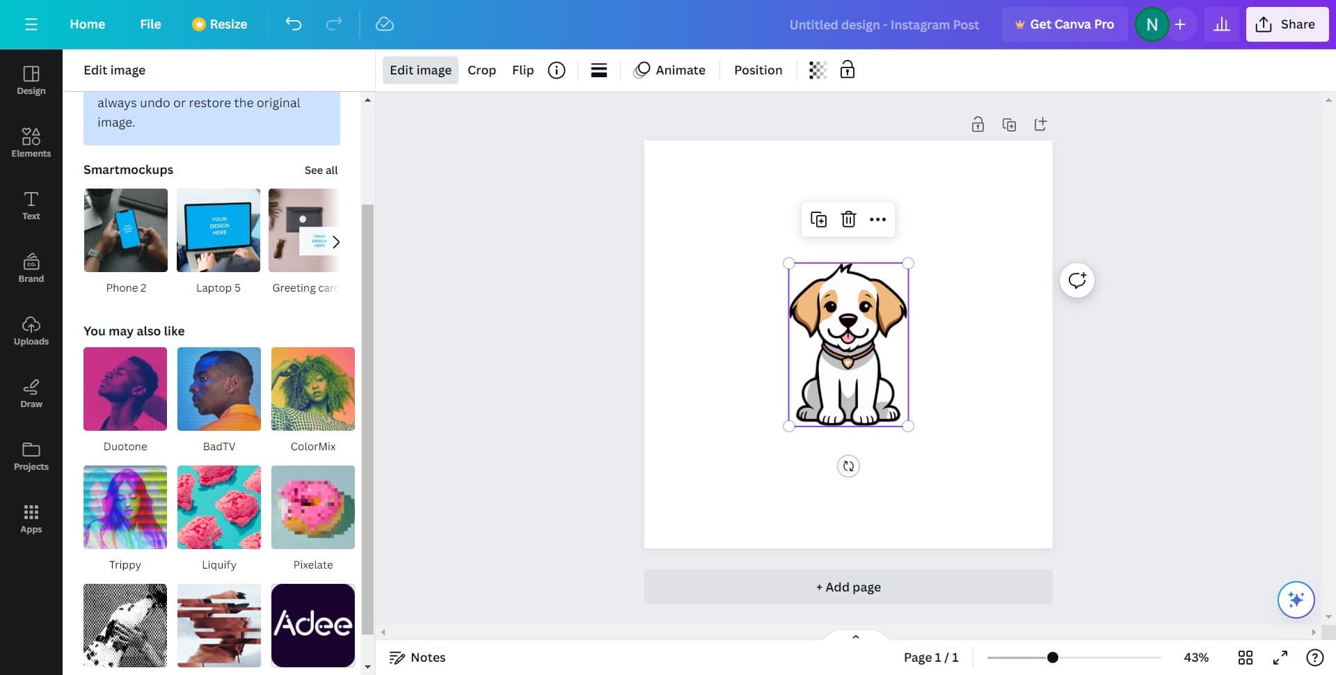
Task: Open the Transparency settings icon
Action: tap(817, 70)
